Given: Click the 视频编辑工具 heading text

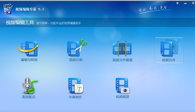Looking at the screenshot, I should pyautogui.click(x=20, y=23).
